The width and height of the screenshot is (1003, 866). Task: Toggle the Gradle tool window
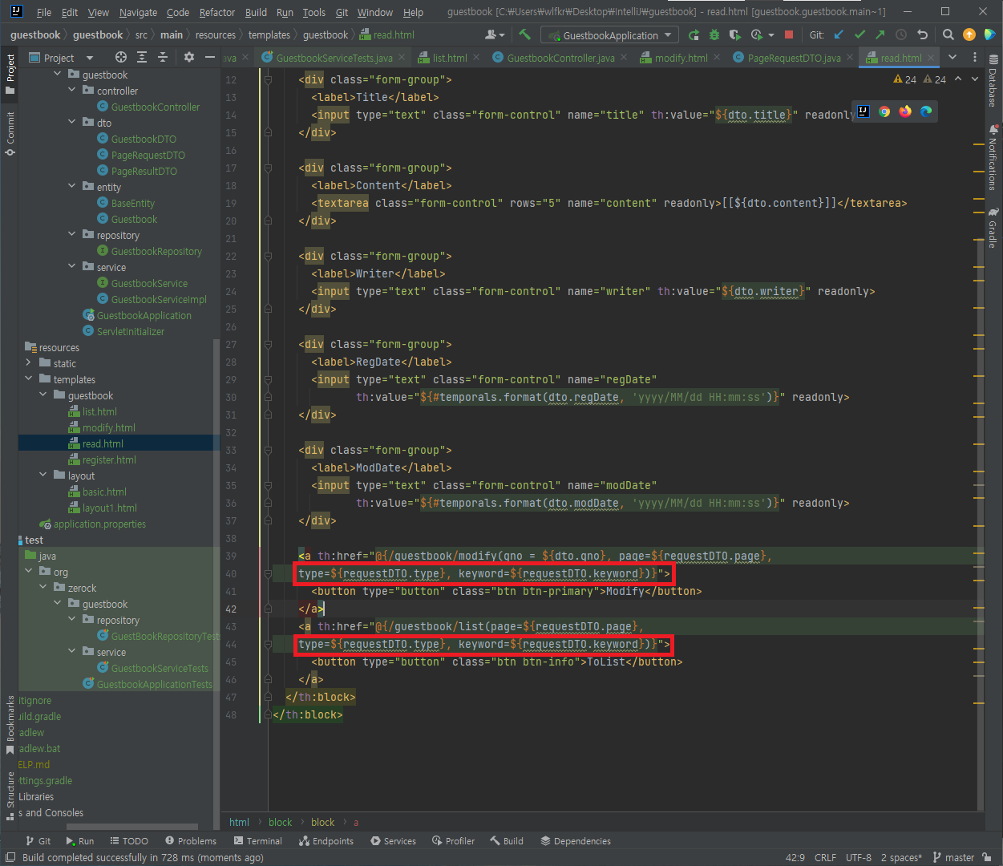click(993, 228)
